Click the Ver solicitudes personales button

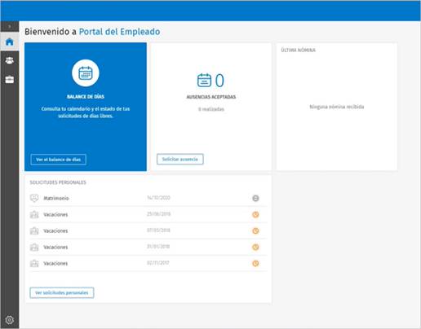pyautogui.click(x=62, y=292)
